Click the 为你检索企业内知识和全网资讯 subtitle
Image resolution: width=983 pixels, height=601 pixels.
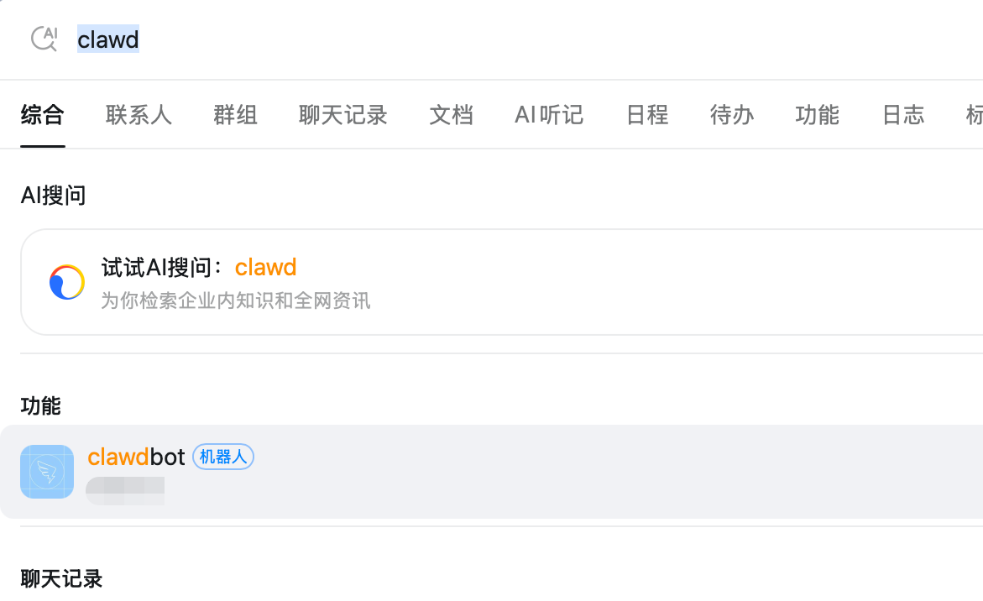coord(235,300)
